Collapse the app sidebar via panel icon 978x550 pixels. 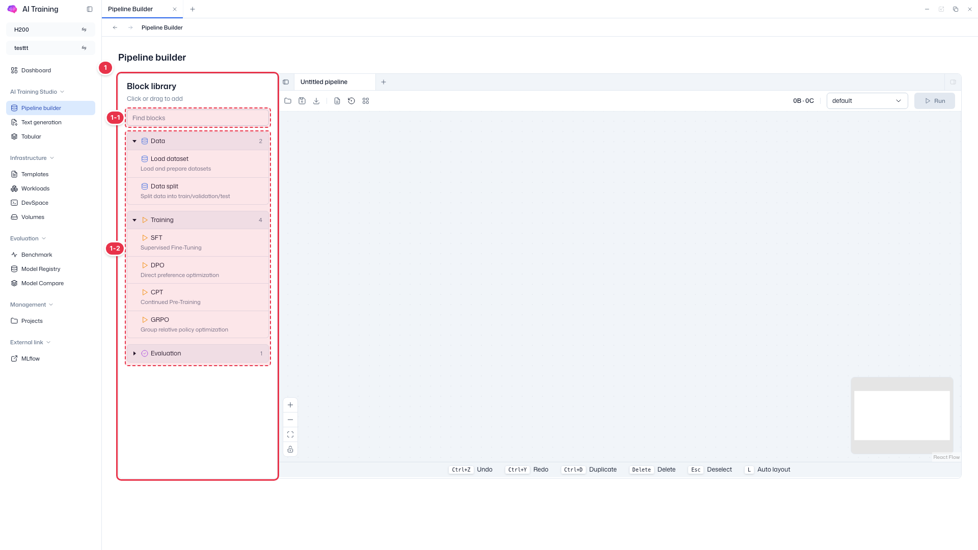90,9
